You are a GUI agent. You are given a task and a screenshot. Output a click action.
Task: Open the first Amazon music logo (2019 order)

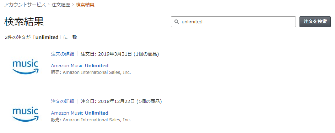(x=26, y=67)
